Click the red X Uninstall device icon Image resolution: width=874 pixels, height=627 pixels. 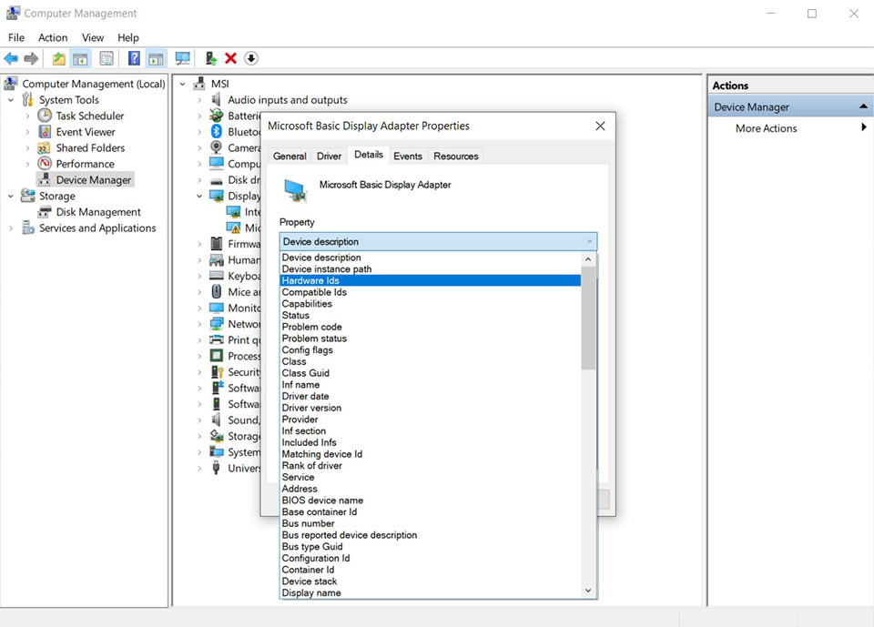[230, 58]
